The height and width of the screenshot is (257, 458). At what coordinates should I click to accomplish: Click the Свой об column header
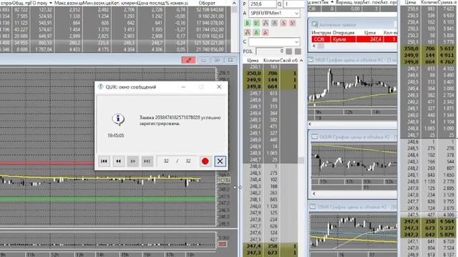(288, 60)
